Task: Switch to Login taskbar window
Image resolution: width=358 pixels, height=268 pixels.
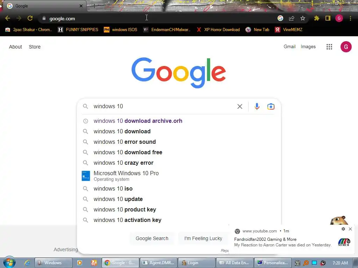Action: coord(196,263)
